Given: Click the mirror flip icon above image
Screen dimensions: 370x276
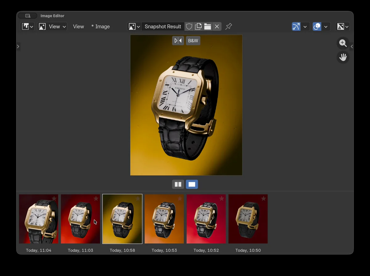Looking at the screenshot, I should [x=178, y=40].
